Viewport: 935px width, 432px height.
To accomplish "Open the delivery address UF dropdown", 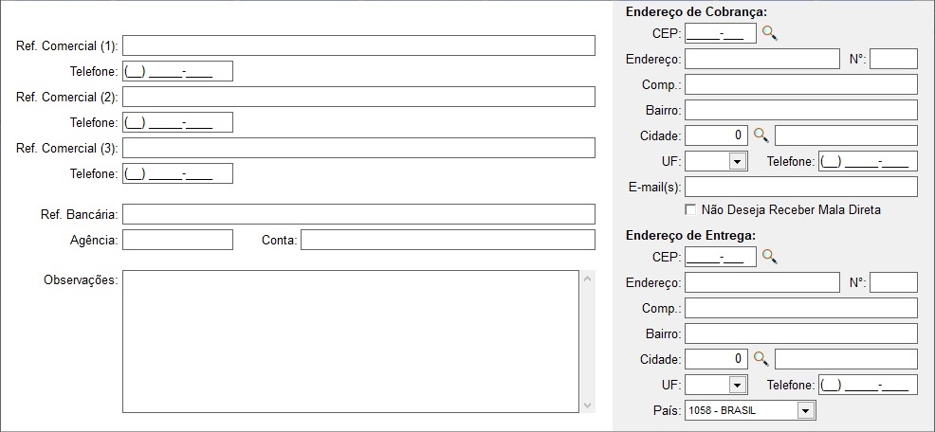I will [x=738, y=385].
